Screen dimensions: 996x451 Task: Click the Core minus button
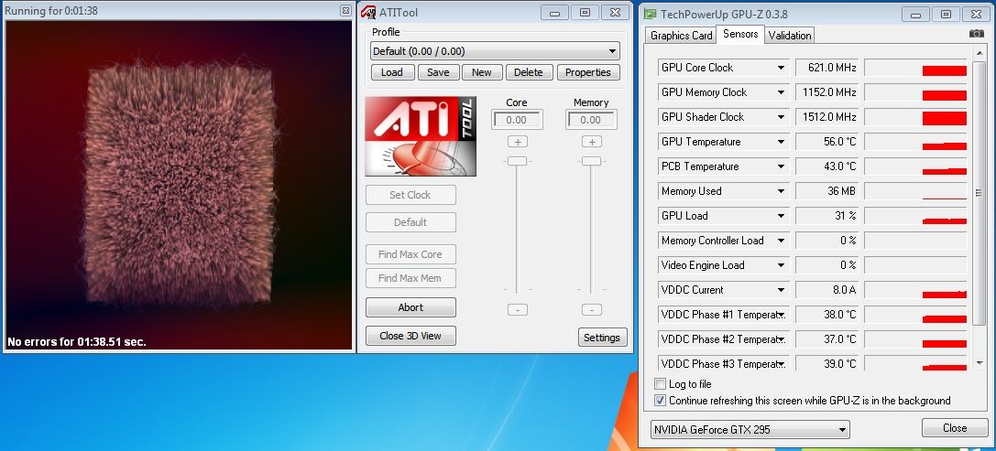(518, 310)
